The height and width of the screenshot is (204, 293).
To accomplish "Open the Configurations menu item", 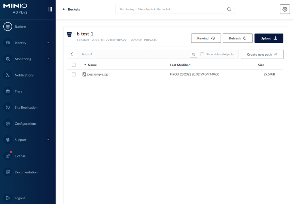I will (25, 124).
